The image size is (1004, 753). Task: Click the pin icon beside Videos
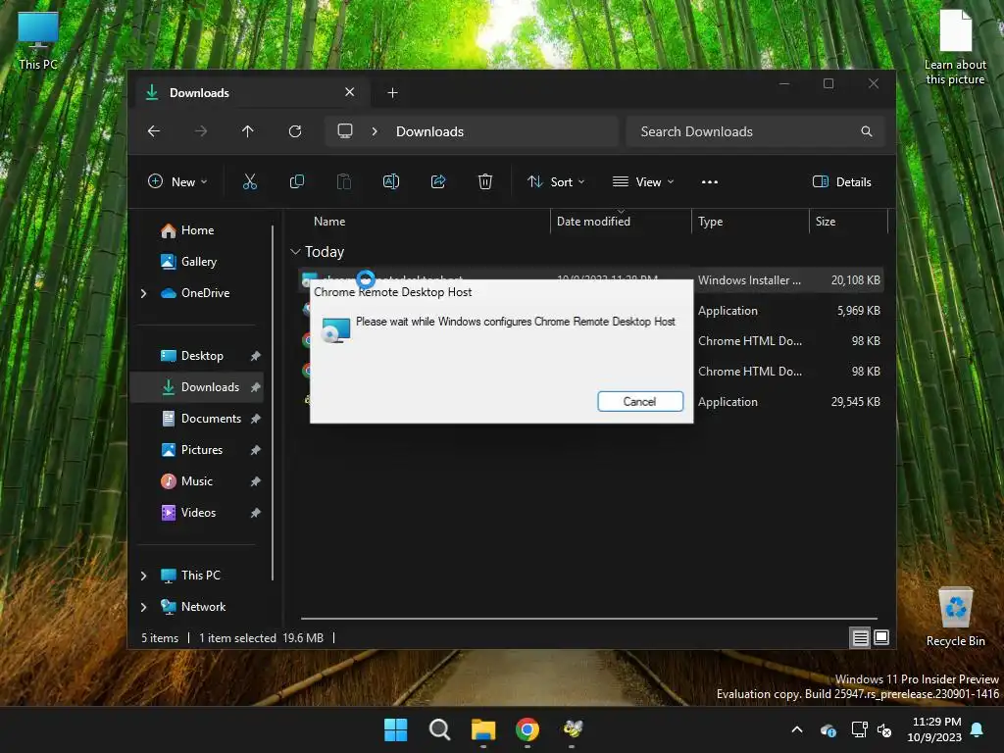(255, 512)
